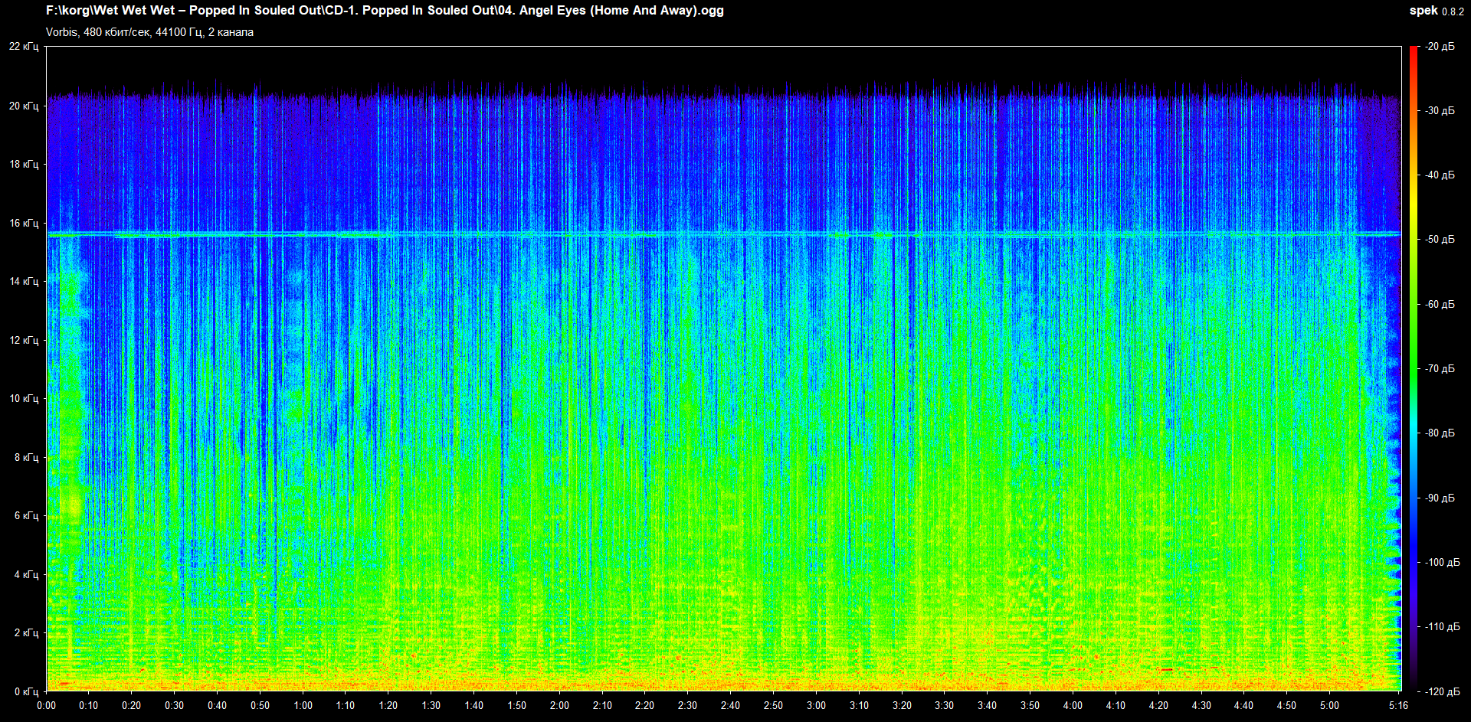This screenshot has width=1471, height=722.
Task: Select the 2:30 mark on time axis
Action: tap(687, 705)
